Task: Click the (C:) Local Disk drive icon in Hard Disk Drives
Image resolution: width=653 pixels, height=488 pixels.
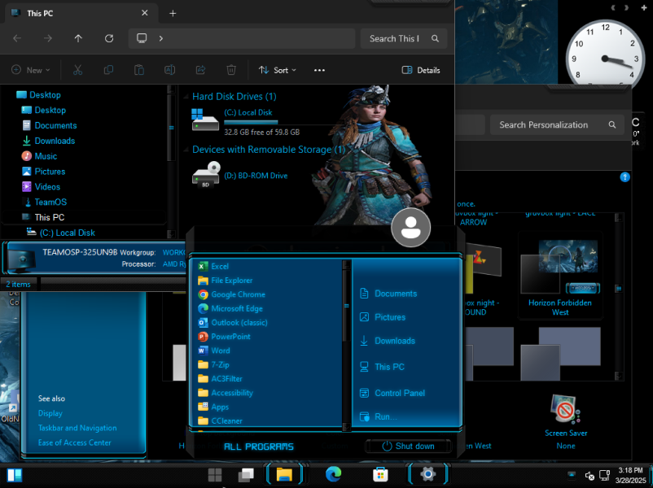Action: 205,120
